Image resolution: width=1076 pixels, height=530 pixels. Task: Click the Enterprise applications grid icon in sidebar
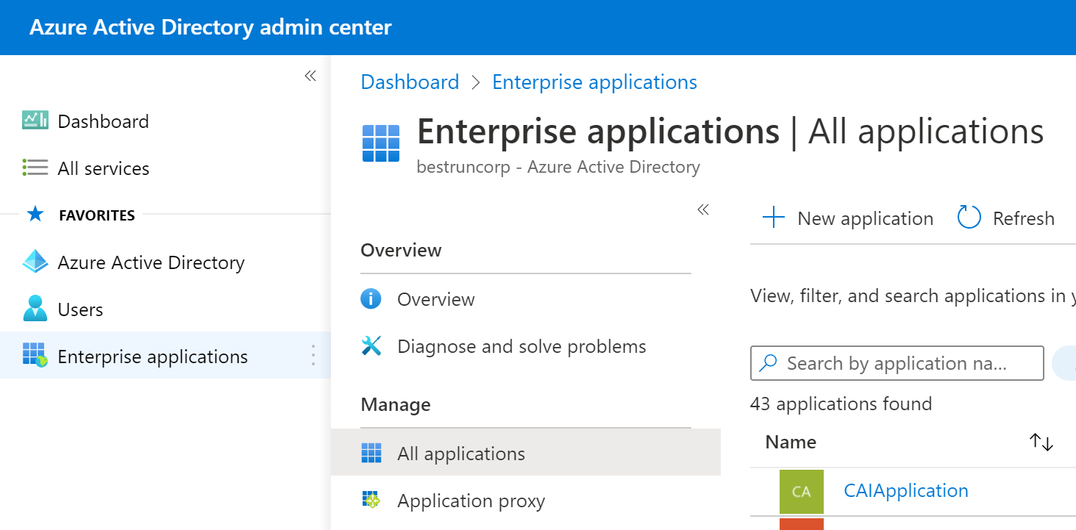coord(35,356)
